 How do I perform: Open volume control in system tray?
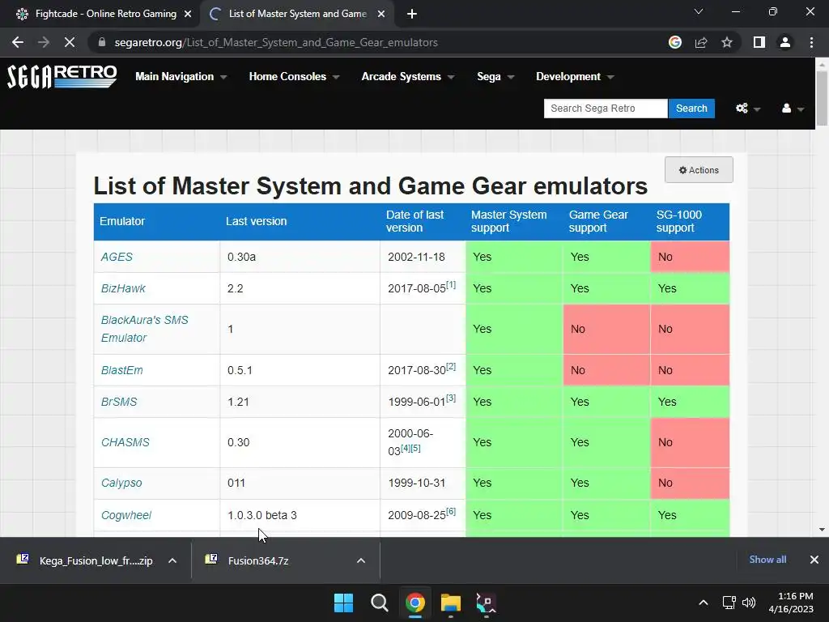[749, 603]
